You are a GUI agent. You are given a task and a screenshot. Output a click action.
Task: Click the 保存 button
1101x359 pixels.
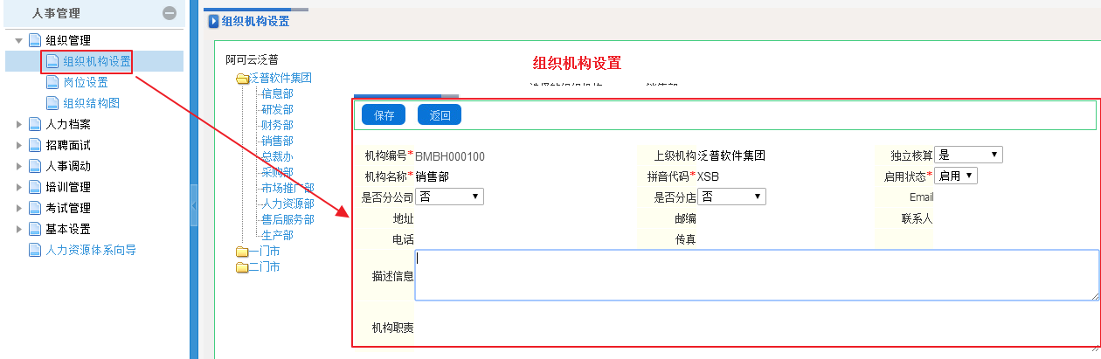(384, 115)
